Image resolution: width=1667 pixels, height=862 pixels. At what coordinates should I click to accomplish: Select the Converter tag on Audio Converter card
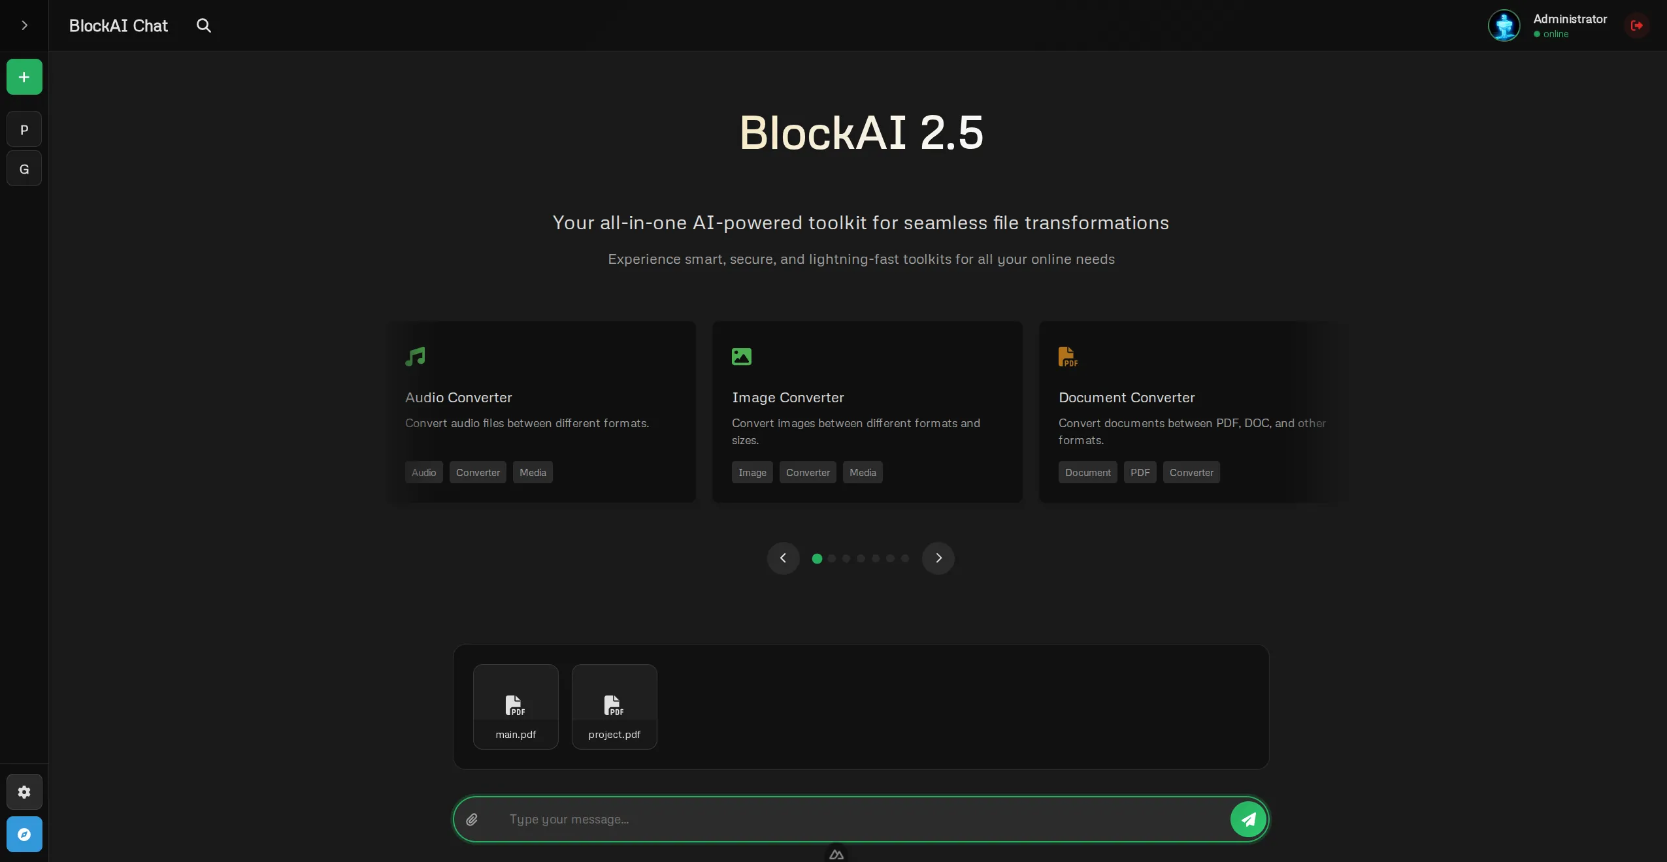click(478, 472)
